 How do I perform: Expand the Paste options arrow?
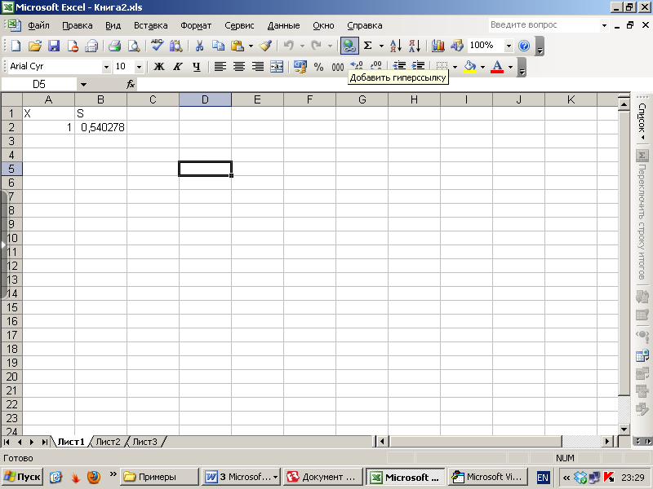[251, 46]
